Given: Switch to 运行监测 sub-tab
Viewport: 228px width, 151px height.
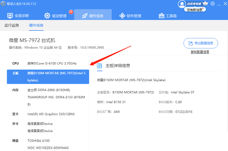Looking at the screenshot, I should click(x=11, y=25).
